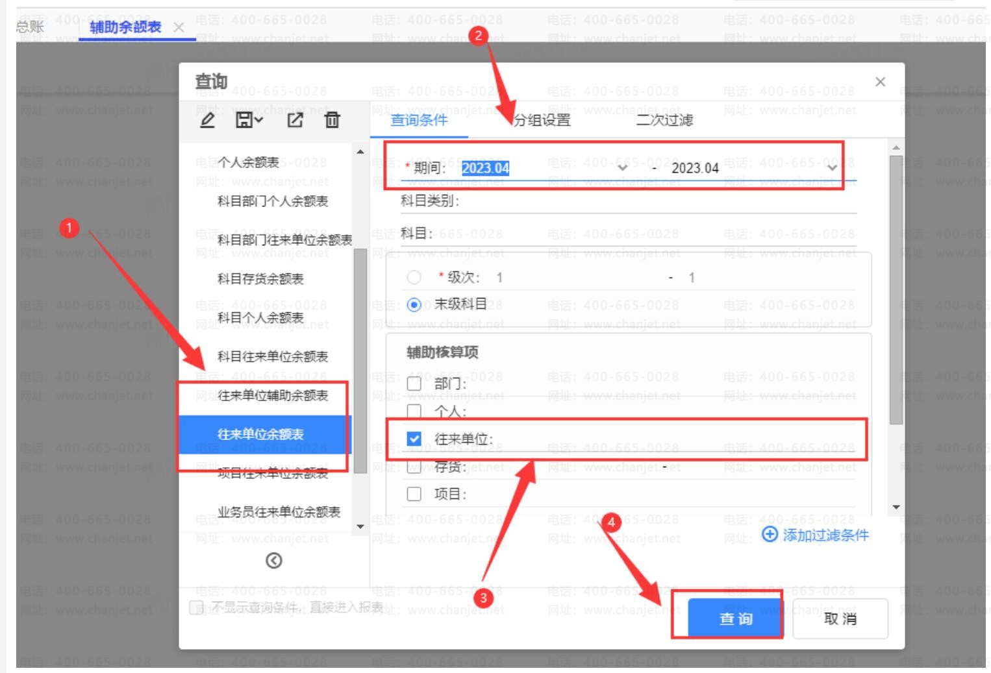The image size is (991, 673).
Task: Click the 往来单位 value field
Action: click(676, 439)
